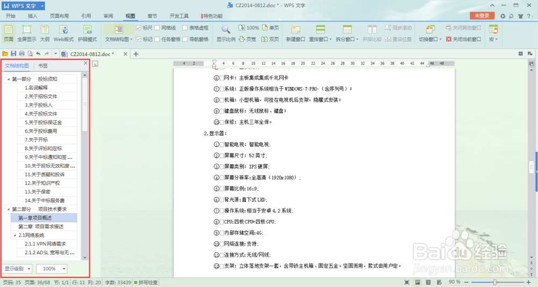Screen dimensions: 538x287
Task: Switch to 大纲 outline view
Action: point(45,33)
